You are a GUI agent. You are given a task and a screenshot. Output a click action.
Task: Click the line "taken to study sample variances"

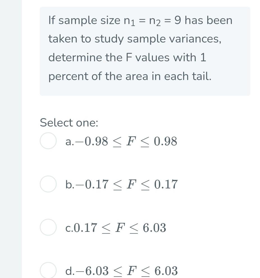click(x=135, y=39)
